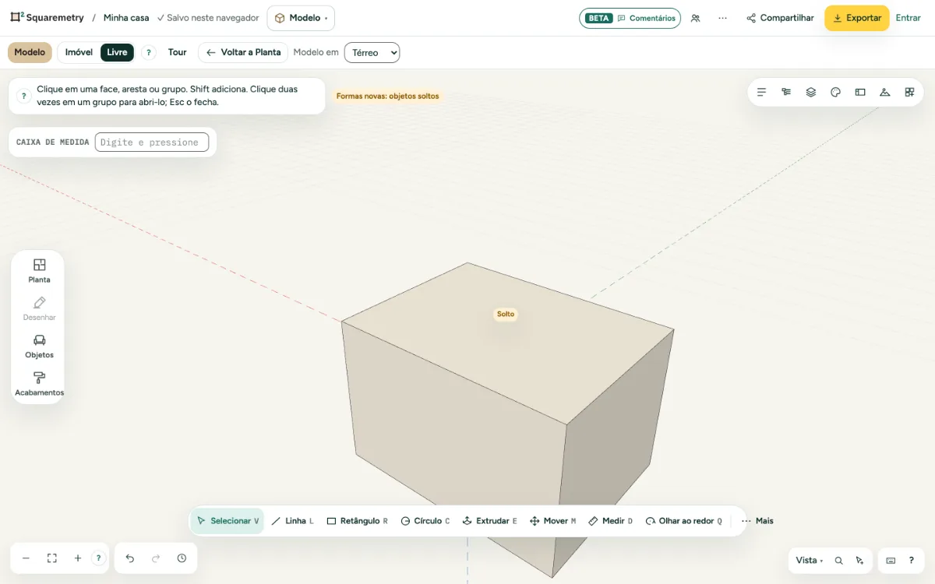The image size is (935, 584).
Task: Open the palette icon in the top-right panel
Action: [x=835, y=92]
